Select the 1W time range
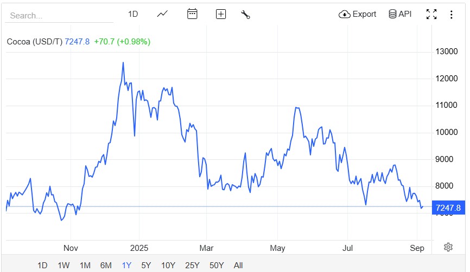470x272 pixels. tap(63, 265)
